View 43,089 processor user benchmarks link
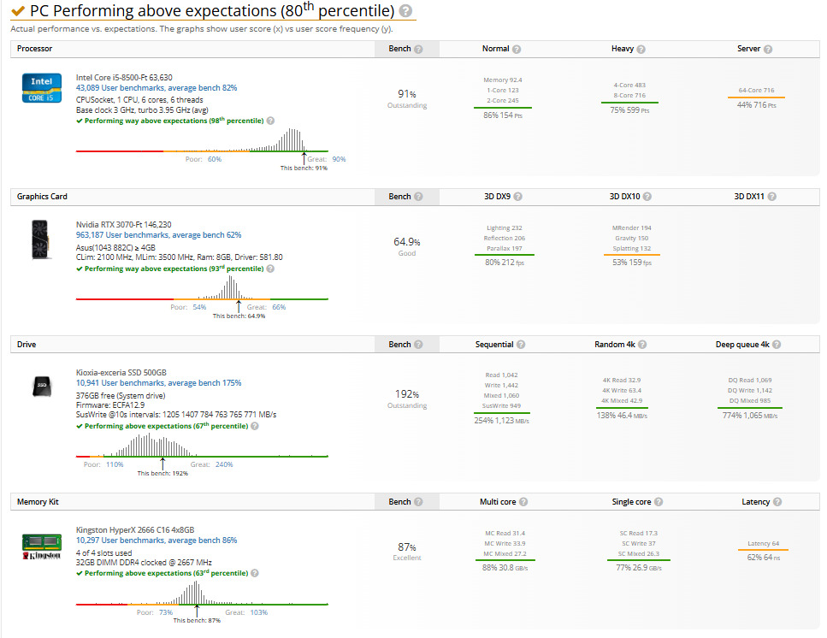This screenshot has height=638, width=827. point(157,88)
